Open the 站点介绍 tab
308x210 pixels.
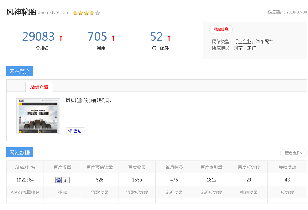39,87
